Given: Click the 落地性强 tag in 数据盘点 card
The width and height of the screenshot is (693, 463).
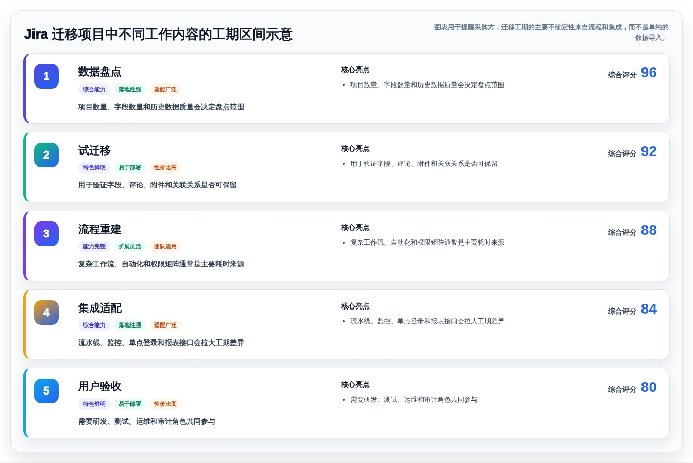Looking at the screenshot, I should point(130,90).
